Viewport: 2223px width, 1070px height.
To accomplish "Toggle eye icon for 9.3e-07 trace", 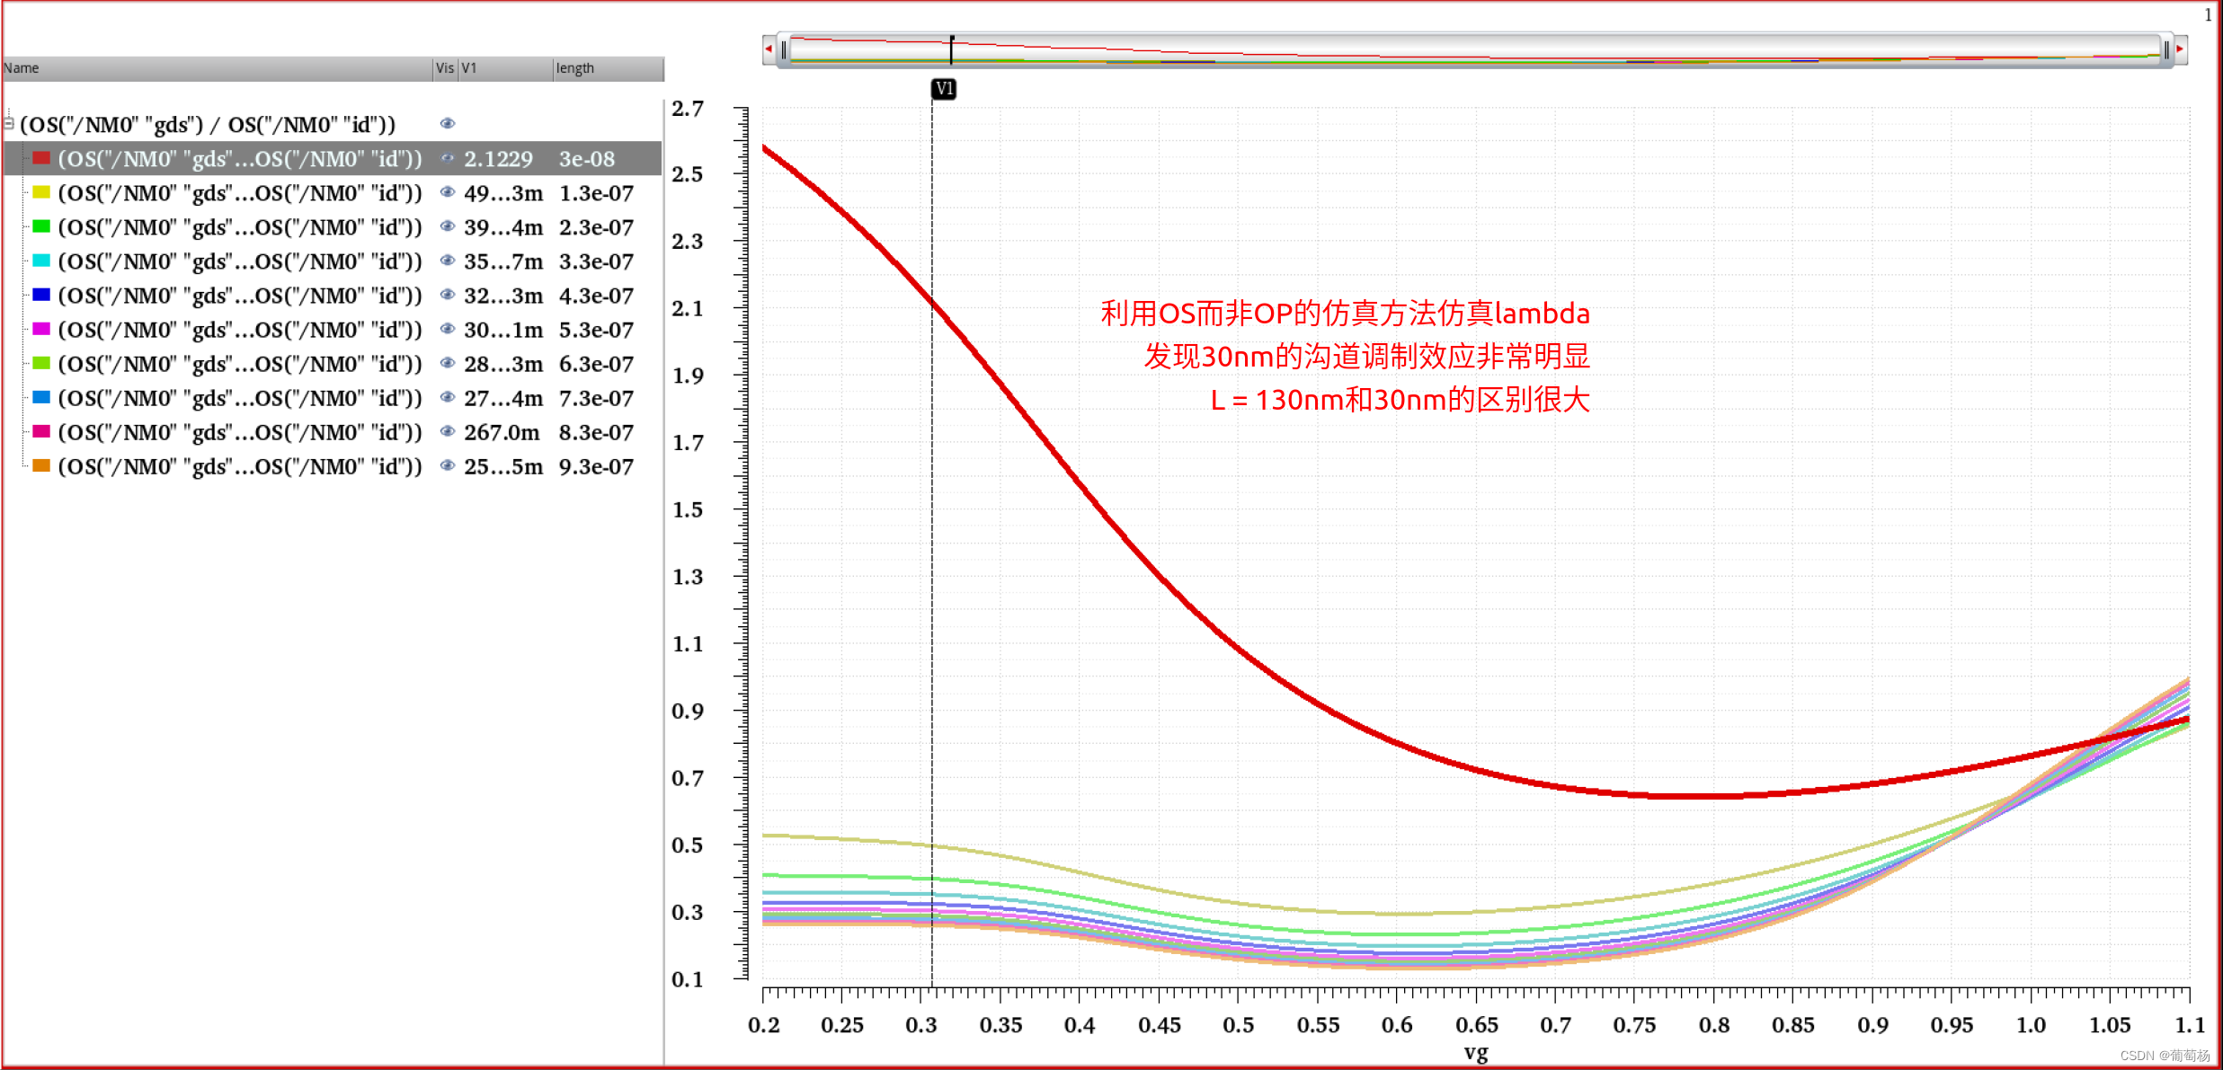I will tap(447, 465).
